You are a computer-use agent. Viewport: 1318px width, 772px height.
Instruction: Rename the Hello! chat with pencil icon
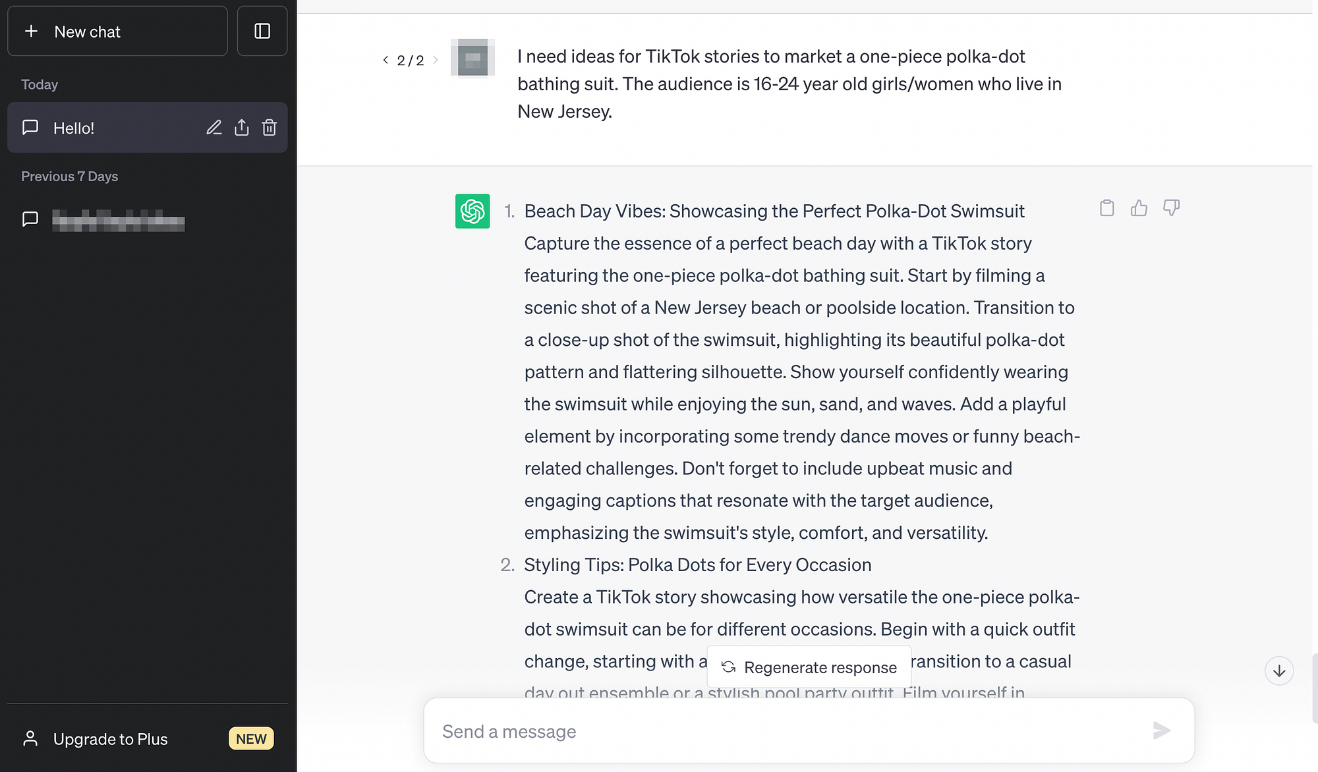214,128
